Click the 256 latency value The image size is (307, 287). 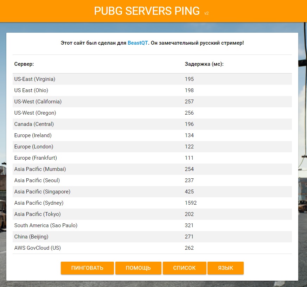coord(189,113)
